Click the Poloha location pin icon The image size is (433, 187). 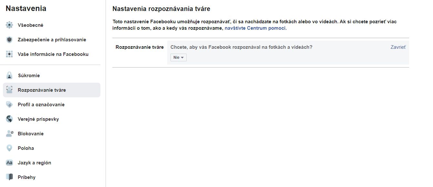pyautogui.click(x=9, y=148)
